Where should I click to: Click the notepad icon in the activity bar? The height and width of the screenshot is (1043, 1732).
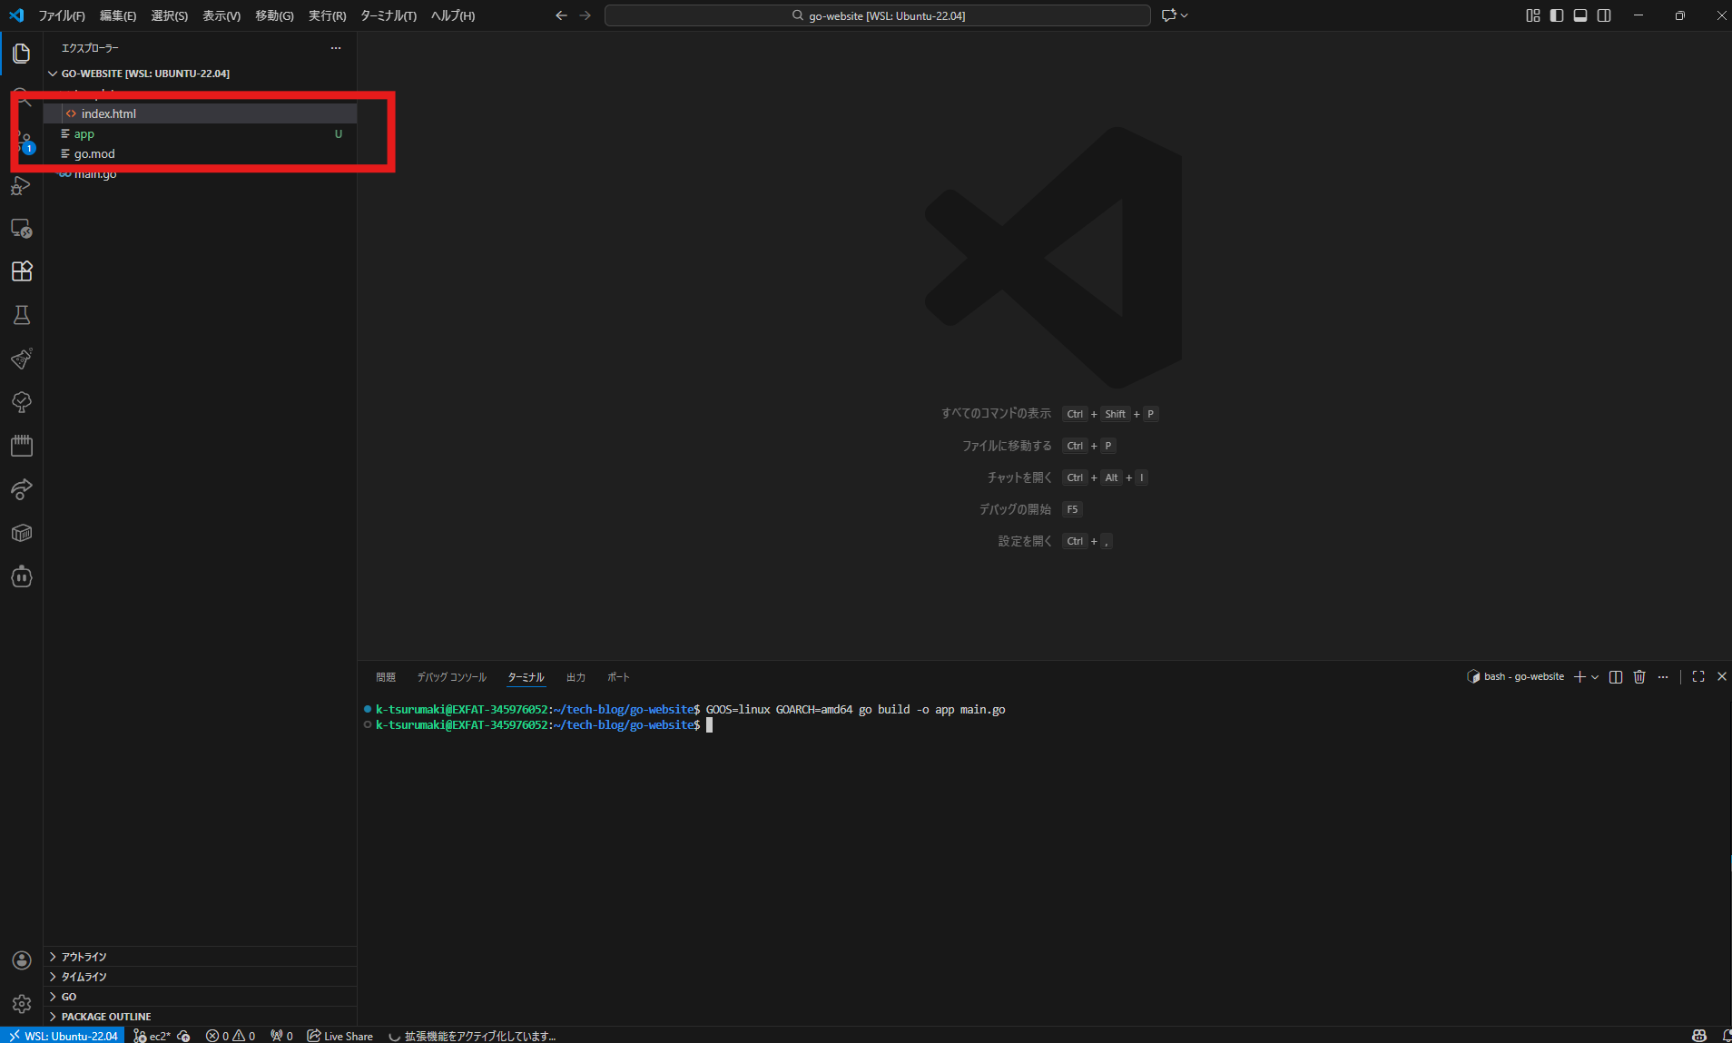coord(22,446)
